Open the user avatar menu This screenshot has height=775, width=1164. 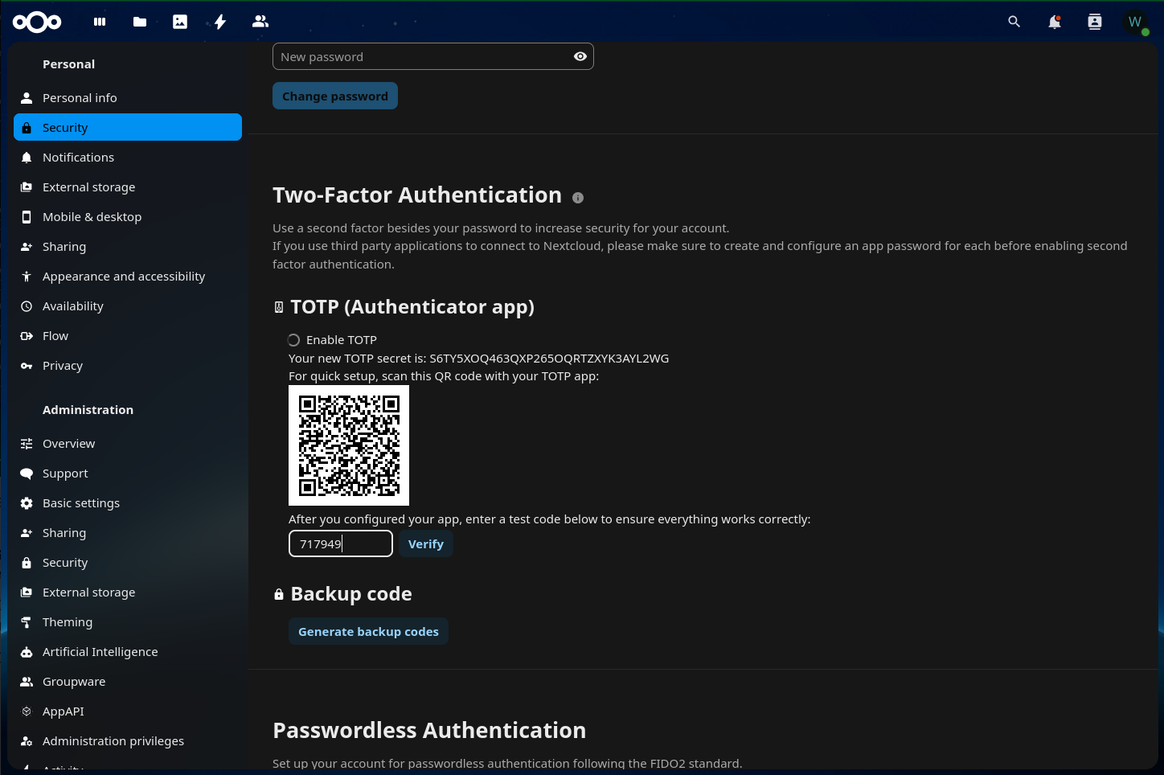point(1135,22)
